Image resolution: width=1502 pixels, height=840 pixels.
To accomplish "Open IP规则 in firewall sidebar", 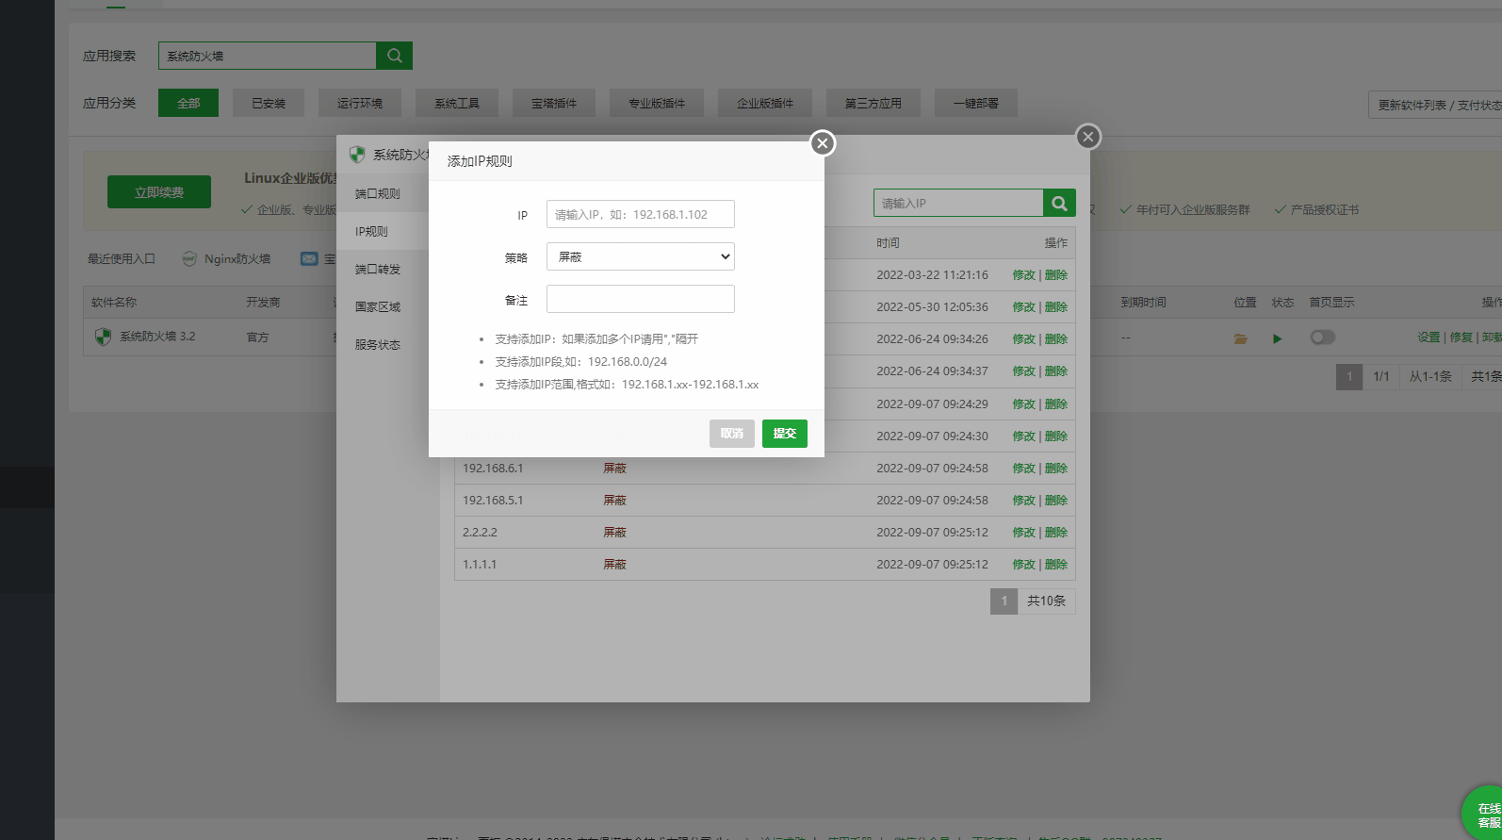I will point(371,231).
